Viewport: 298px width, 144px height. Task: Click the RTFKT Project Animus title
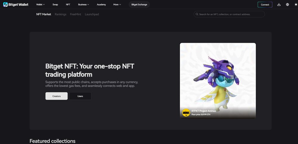pos(204,111)
